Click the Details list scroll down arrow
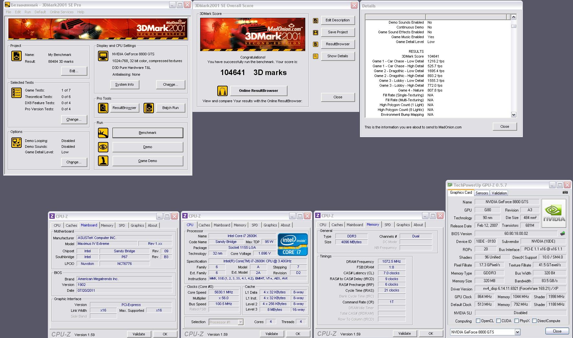 click(514, 115)
